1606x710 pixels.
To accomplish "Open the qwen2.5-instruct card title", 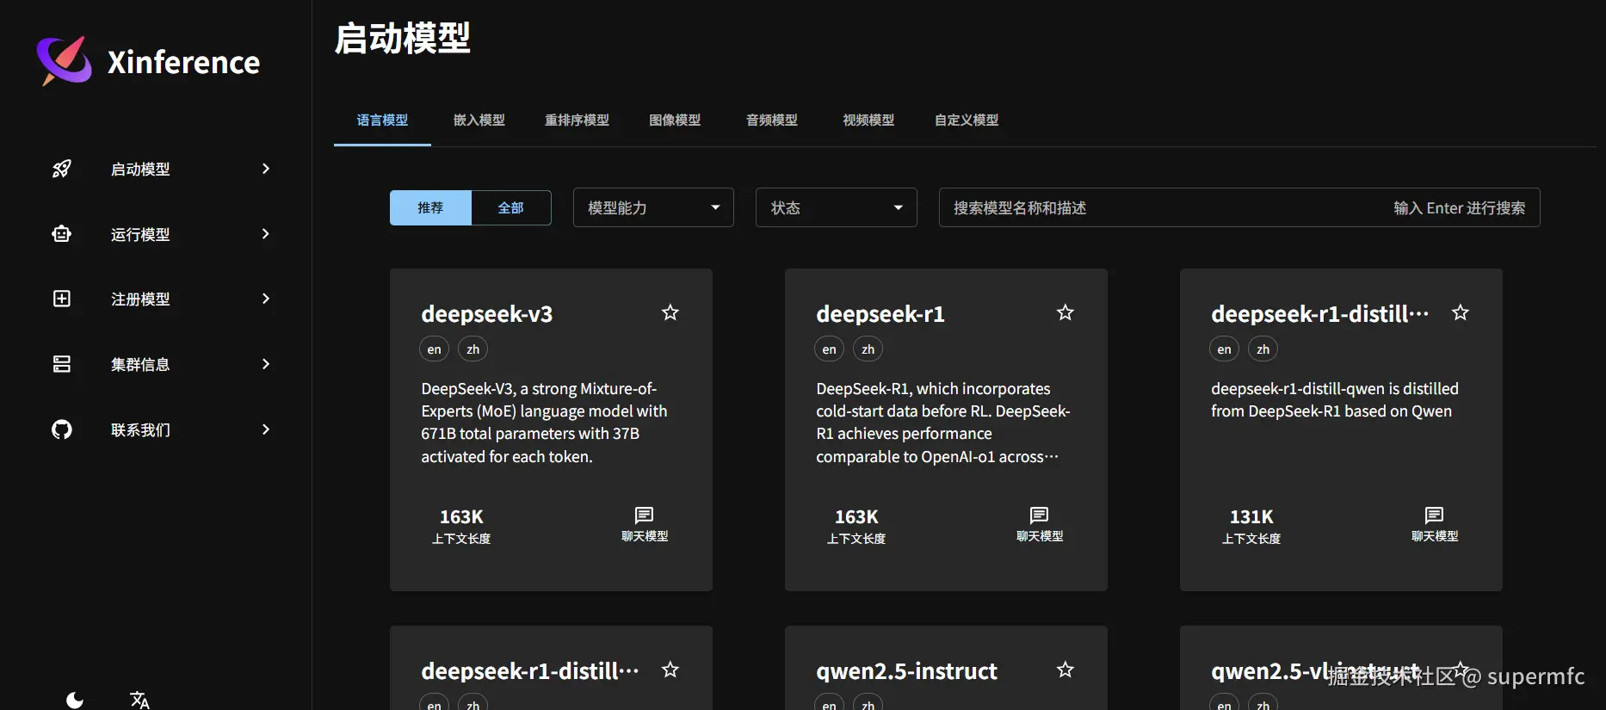I will 907,671.
